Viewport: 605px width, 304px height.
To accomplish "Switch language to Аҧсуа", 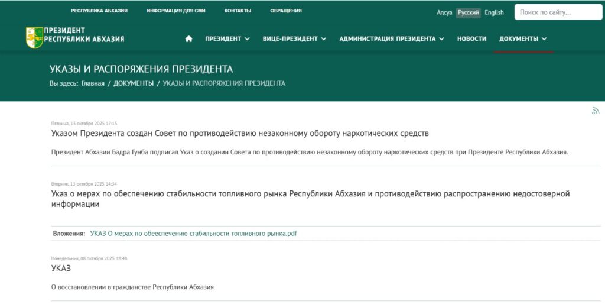I will pyautogui.click(x=444, y=12).
